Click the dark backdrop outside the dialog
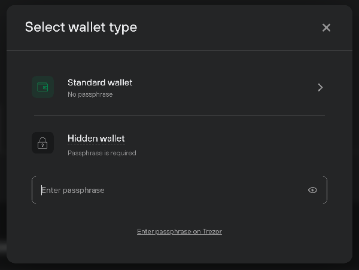The width and height of the screenshot is (359, 270). [x=3, y=137]
